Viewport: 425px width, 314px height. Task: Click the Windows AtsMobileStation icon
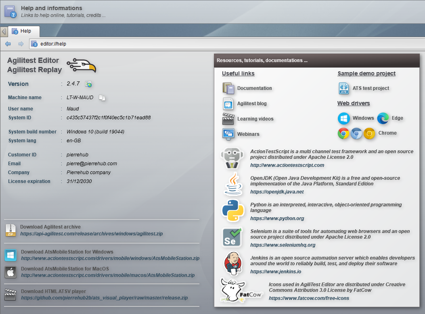pos(10,255)
